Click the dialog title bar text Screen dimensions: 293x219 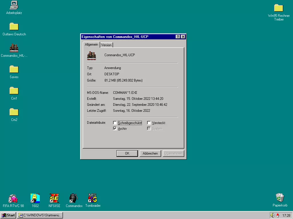click(x=115, y=37)
